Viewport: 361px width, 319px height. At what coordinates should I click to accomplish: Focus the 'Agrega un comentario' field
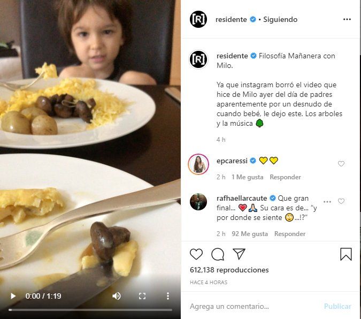pyautogui.click(x=251, y=307)
